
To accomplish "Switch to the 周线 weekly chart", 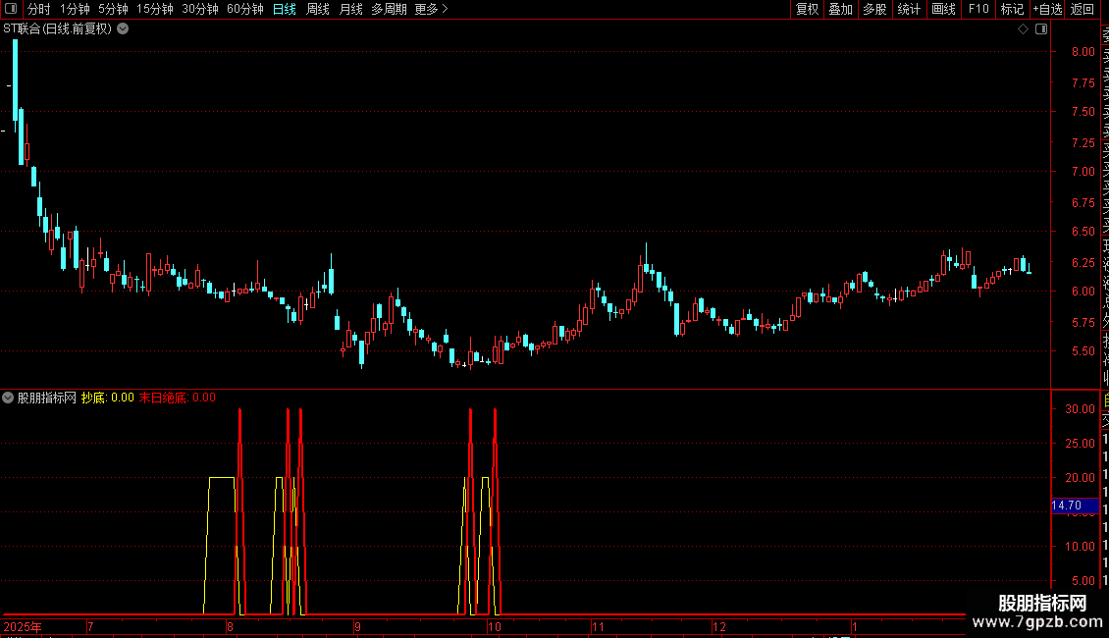I will 318,9.
